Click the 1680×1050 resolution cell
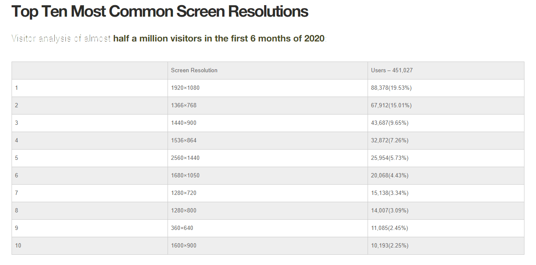 268,176
